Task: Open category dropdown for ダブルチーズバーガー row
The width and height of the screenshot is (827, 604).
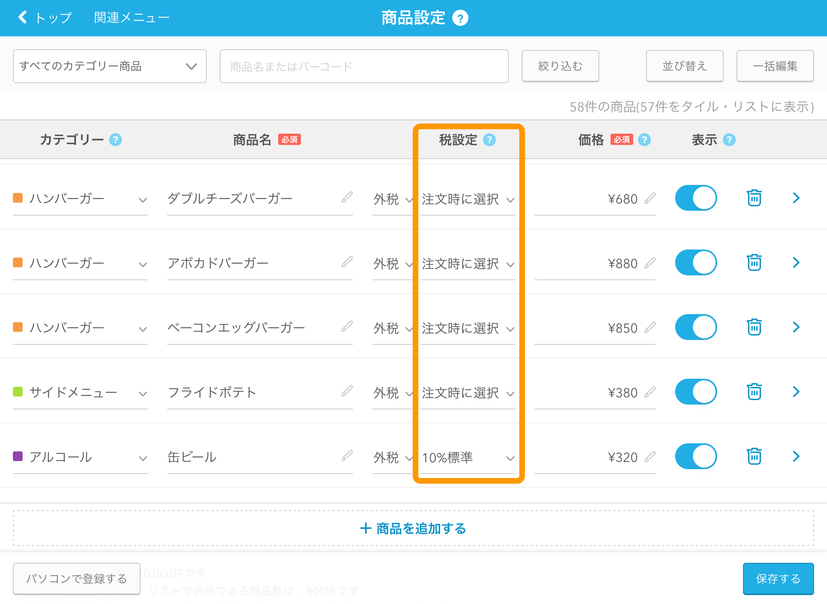Action: 80,199
